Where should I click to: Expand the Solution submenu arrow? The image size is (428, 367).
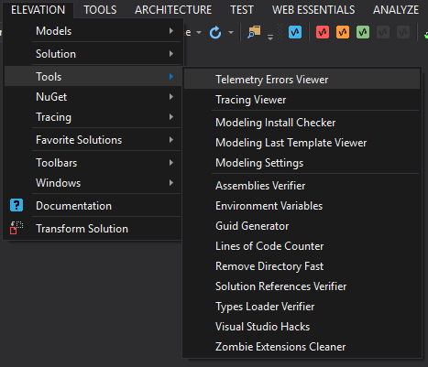(x=171, y=54)
